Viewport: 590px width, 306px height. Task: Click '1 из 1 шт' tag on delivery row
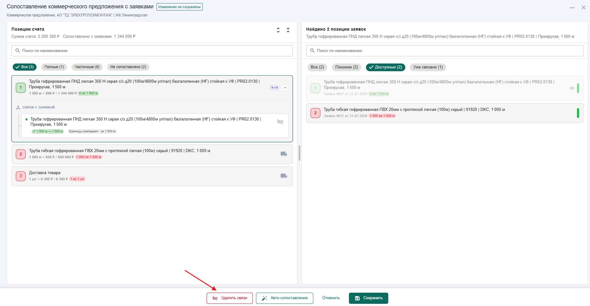tap(77, 179)
